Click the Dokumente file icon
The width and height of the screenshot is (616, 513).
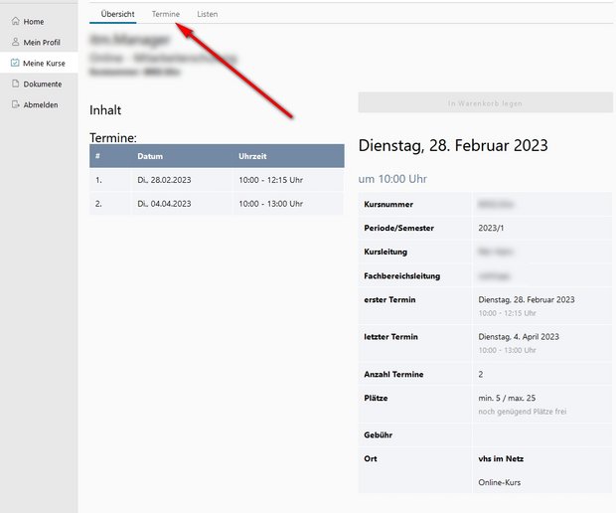[15, 84]
